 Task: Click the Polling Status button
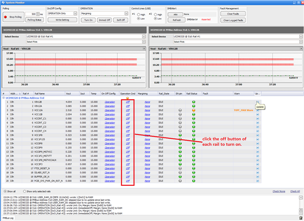(34, 20)
